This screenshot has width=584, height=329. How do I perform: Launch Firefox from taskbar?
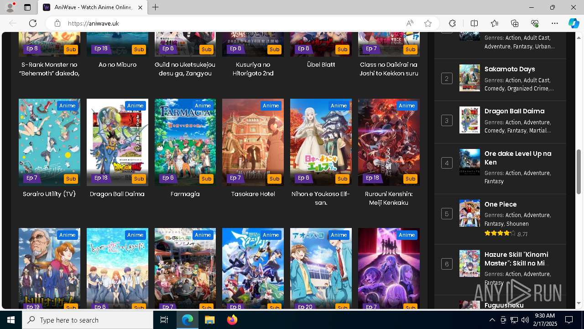(x=232, y=320)
